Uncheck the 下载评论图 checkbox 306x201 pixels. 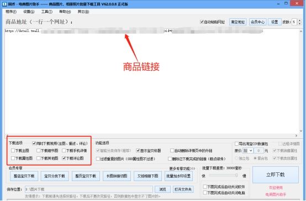(x=64, y=158)
